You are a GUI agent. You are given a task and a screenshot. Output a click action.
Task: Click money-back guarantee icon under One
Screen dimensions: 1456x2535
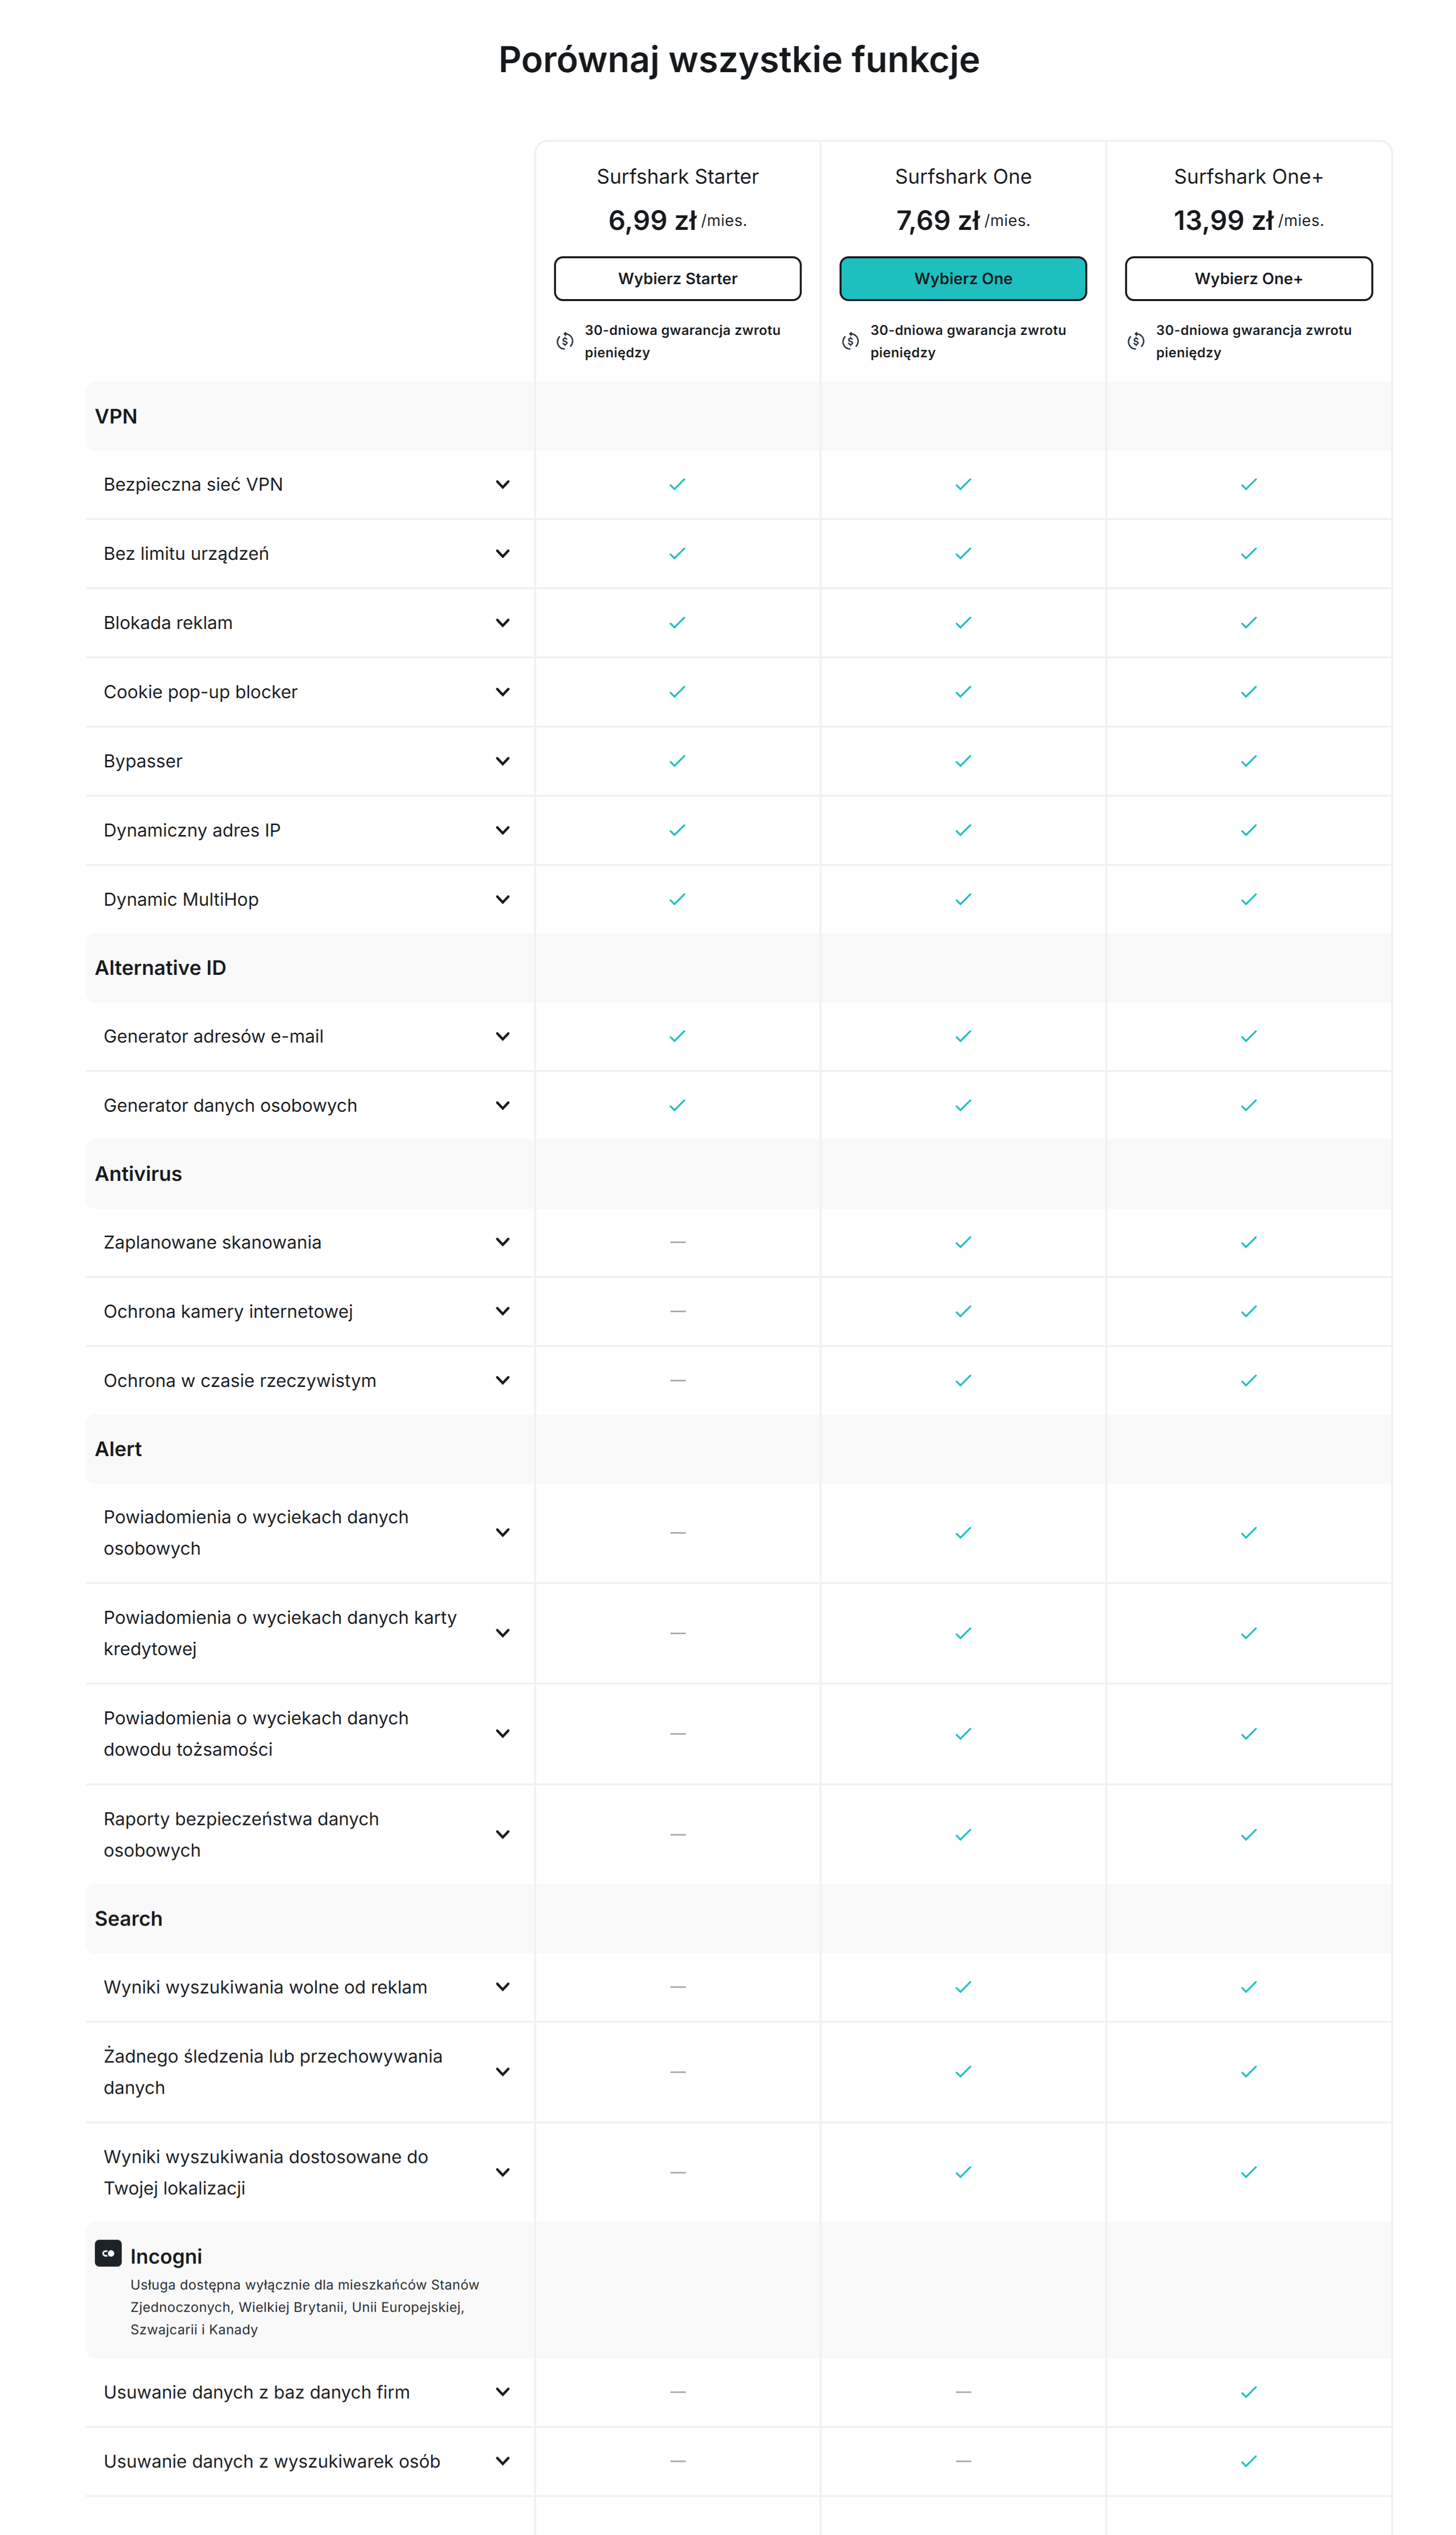point(850,341)
